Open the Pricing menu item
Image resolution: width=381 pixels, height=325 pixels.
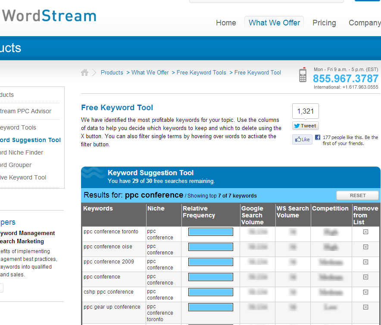coord(324,23)
